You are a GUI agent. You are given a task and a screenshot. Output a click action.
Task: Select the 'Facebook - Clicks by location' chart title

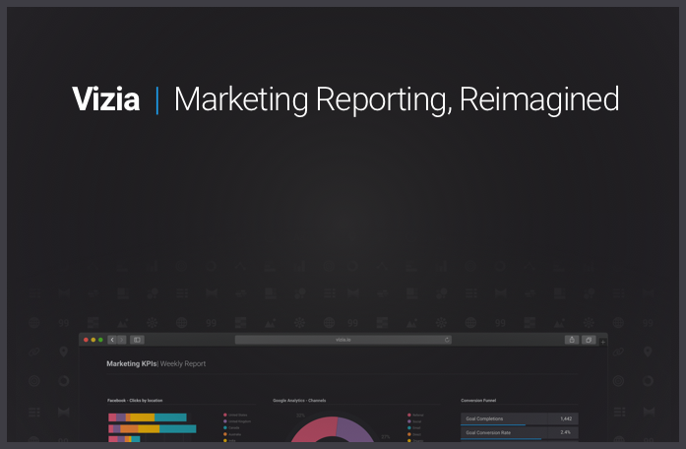coord(135,400)
